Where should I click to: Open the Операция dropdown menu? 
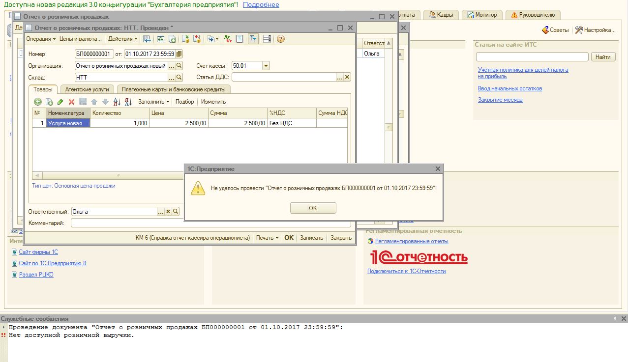pos(41,39)
